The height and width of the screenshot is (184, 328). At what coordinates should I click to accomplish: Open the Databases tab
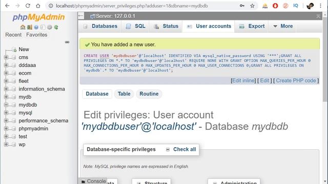(x=100, y=26)
